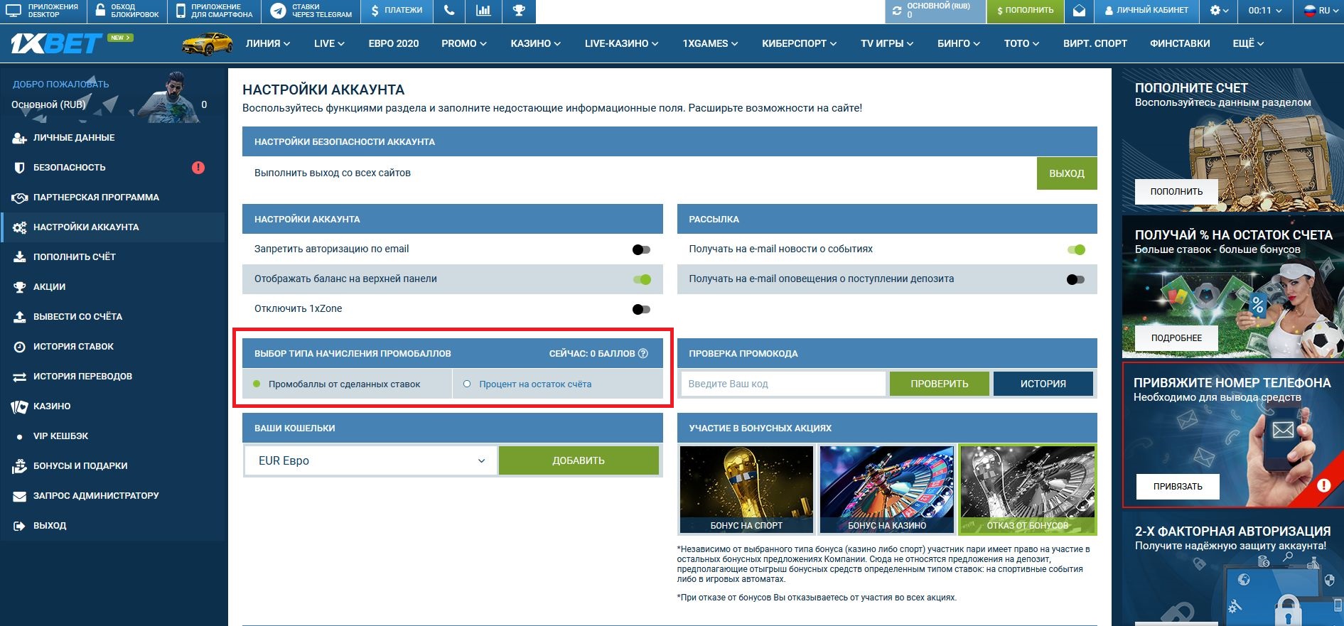The width and height of the screenshot is (1344, 626).
Task: Click the promo code input field
Action: tap(783, 384)
